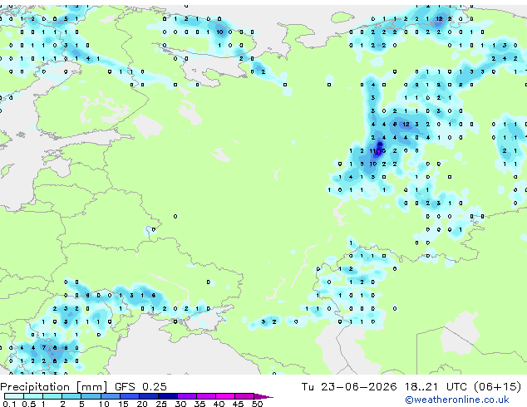This screenshot has height=407, width=527.
Task: Click the legend scale label '25'
Action: (161, 404)
